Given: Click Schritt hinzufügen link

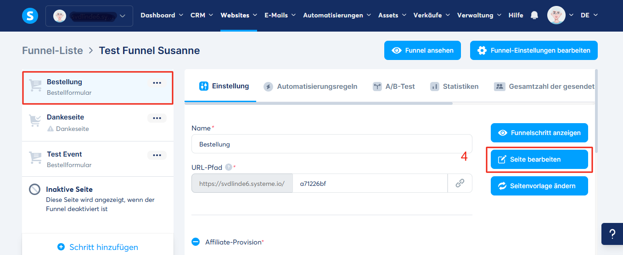Looking at the screenshot, I should tap(98, 247).
